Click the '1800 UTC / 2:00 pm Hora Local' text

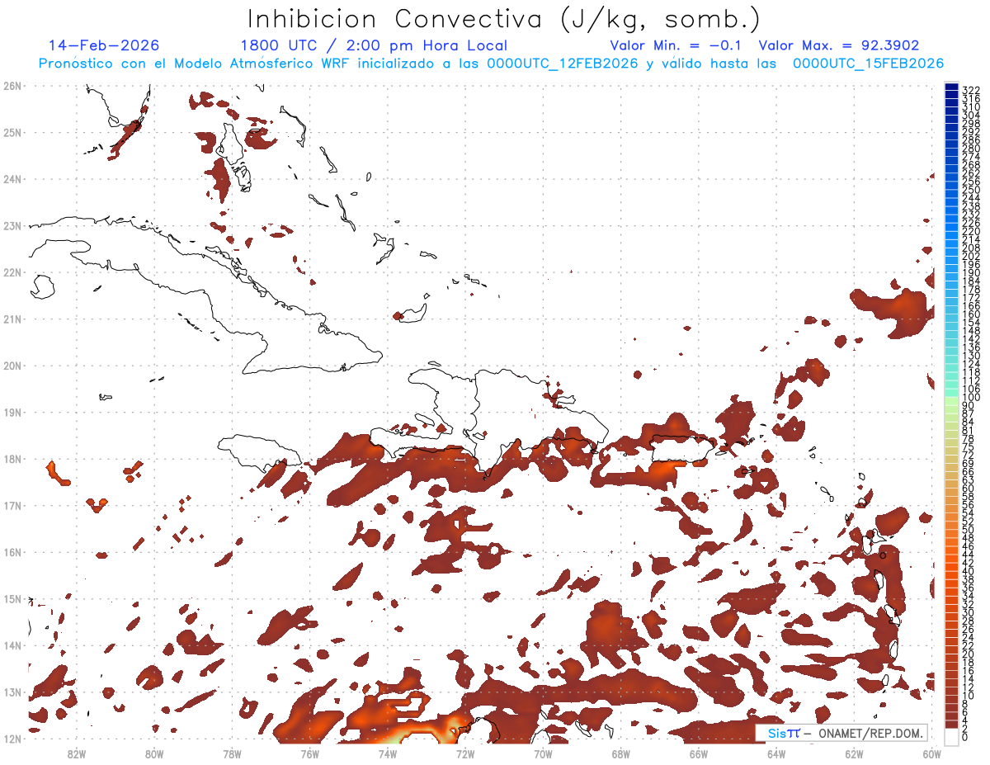pos(374,45)
